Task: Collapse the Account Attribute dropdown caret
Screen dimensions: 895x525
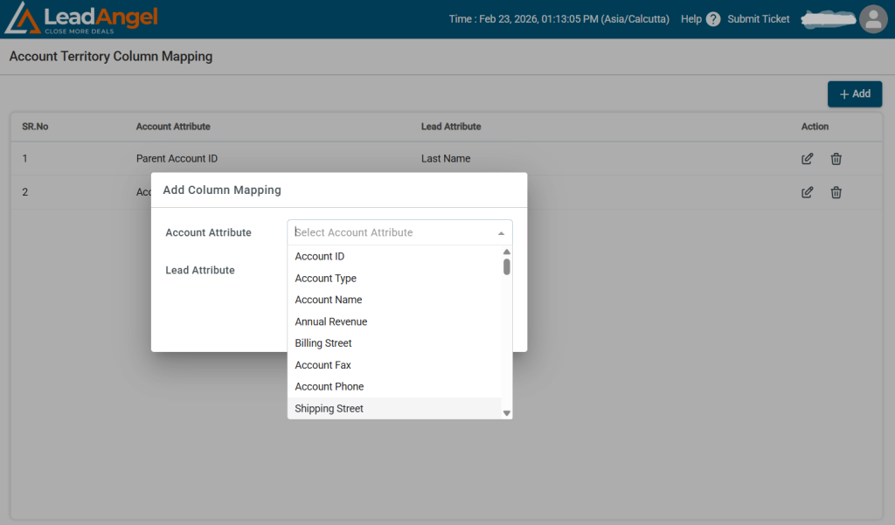Action: click(501, 233)
